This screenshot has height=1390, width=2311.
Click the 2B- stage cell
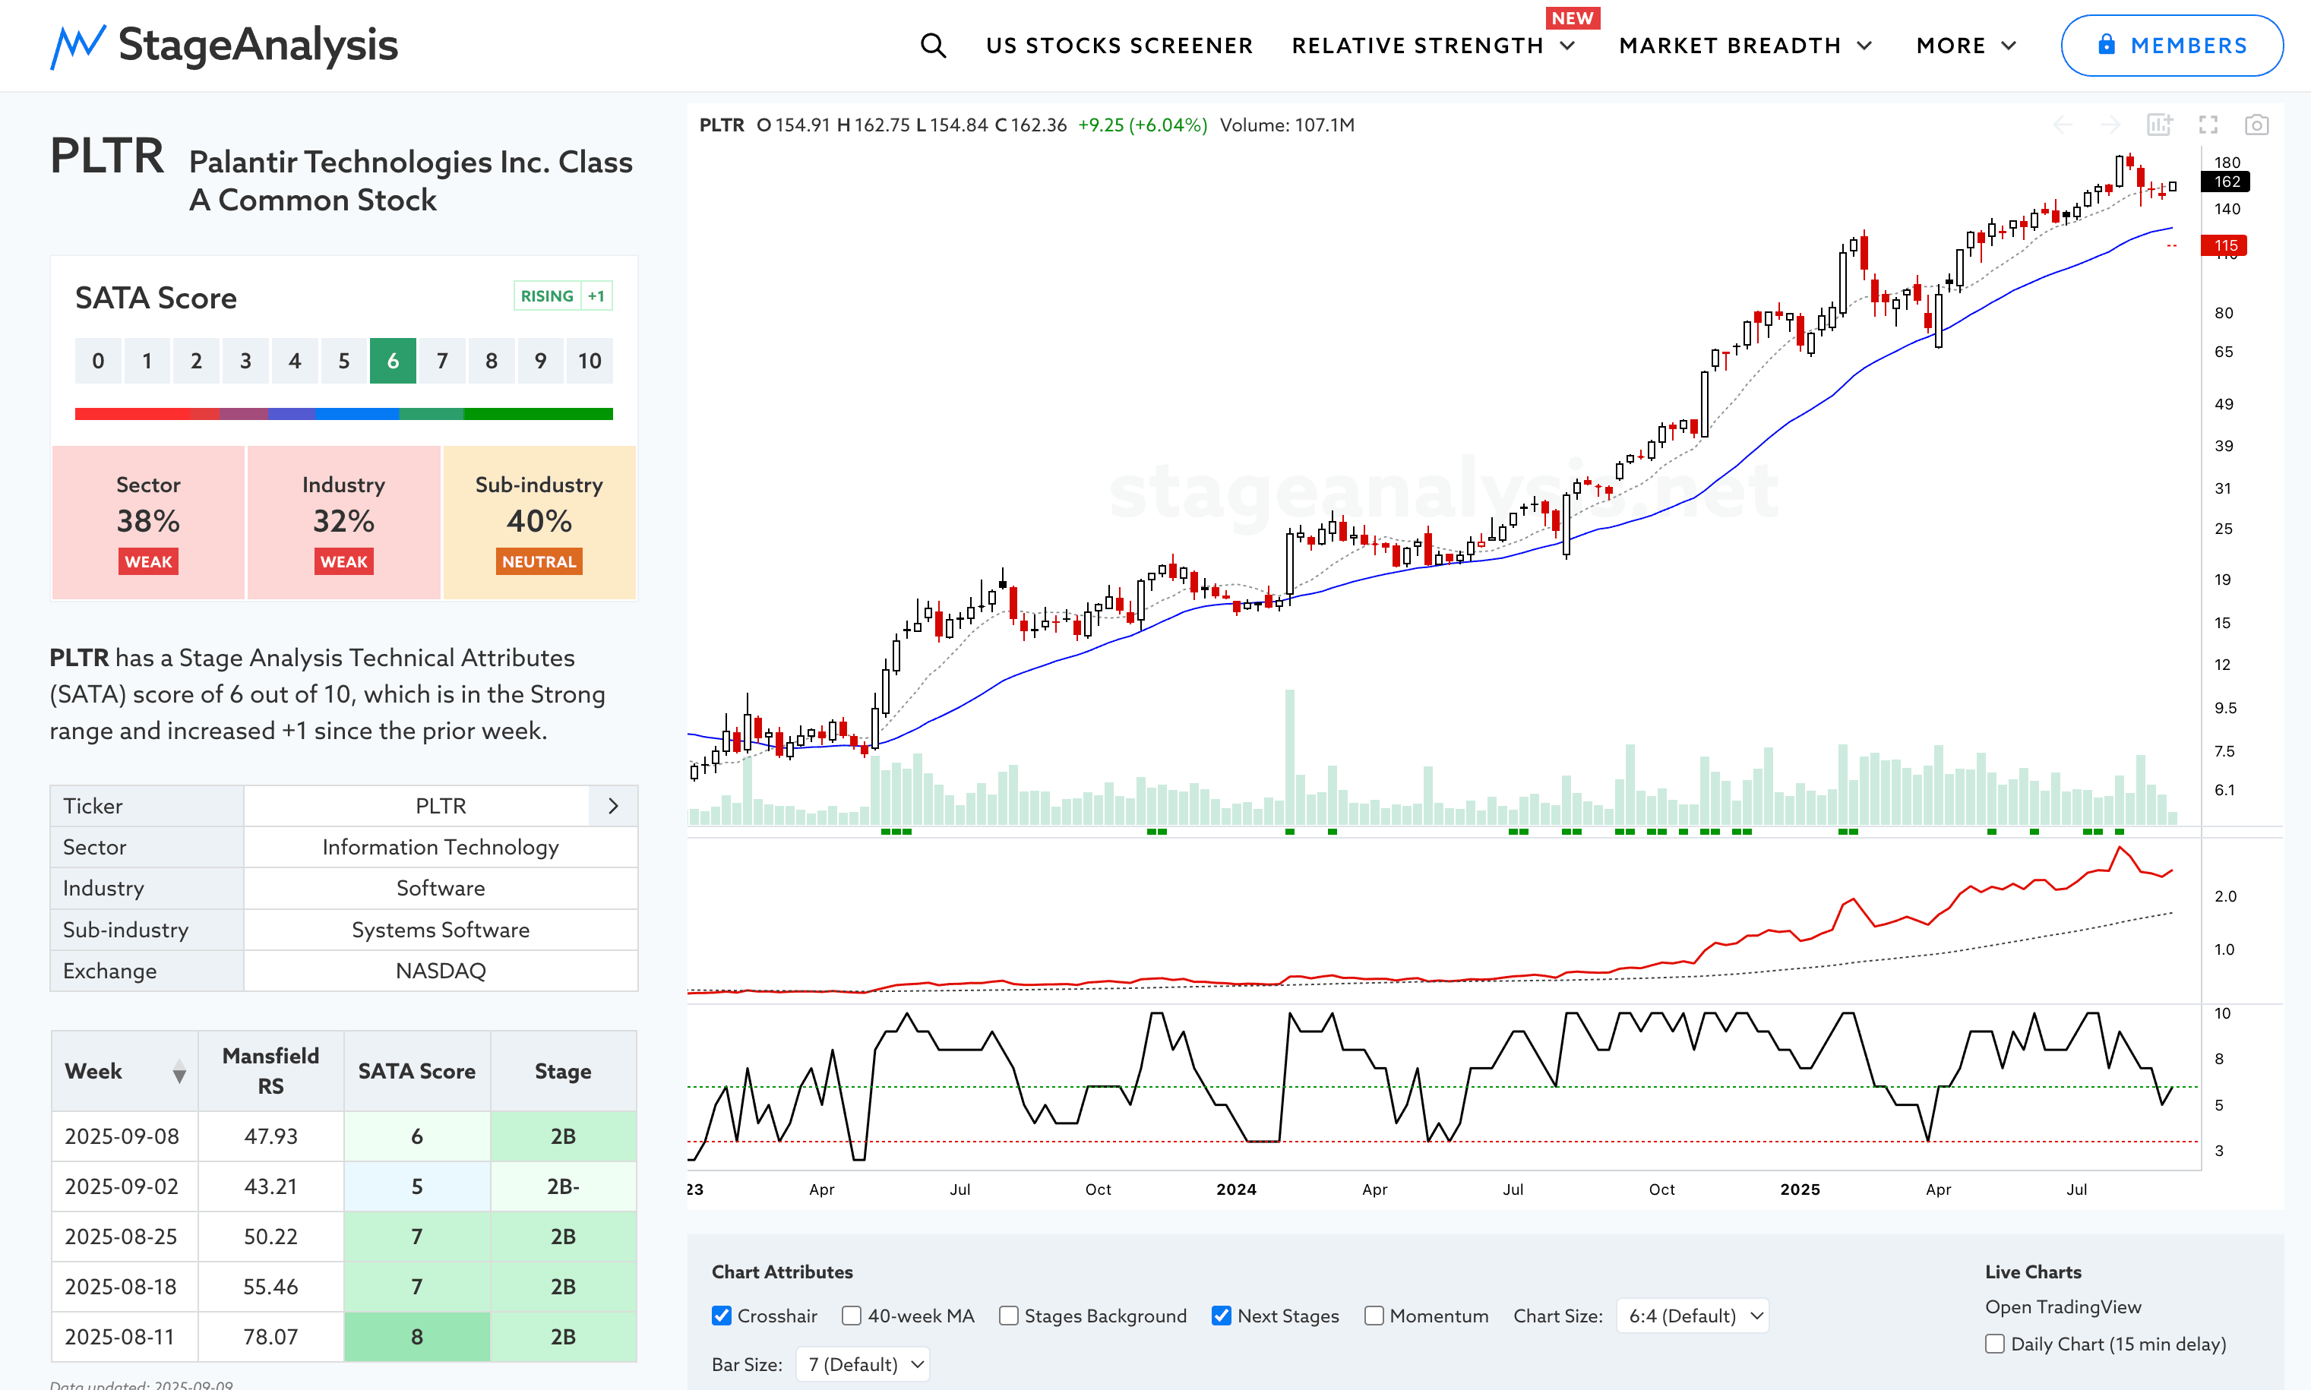coord(563,1186)
